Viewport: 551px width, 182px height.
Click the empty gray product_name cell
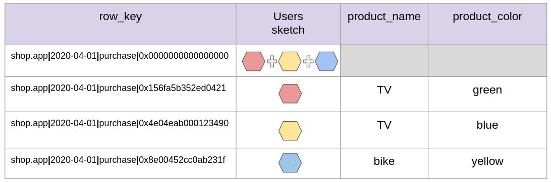coord(384,60)
